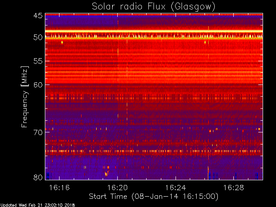Click the 50 frequency tick label
Screen dimensions: 276x207
point(38,38)
